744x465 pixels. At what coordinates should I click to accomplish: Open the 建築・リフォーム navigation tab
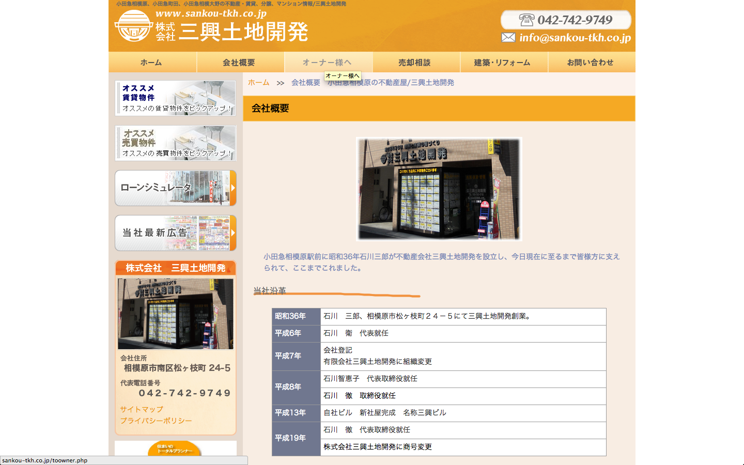click(503, 63)
